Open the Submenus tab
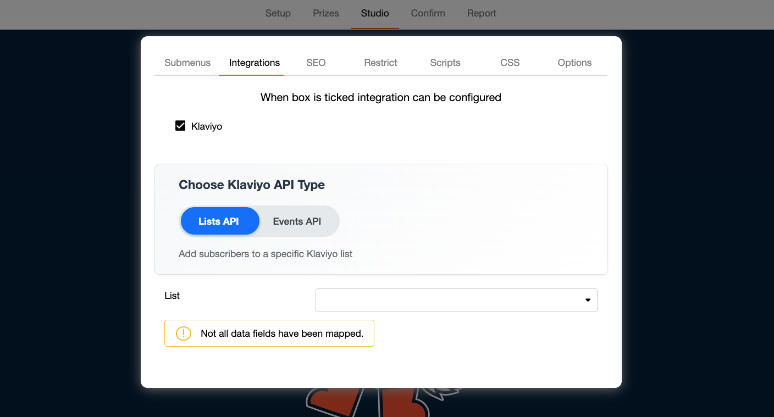The height and width of the screenshot is (417, 774). pos(187,63)
